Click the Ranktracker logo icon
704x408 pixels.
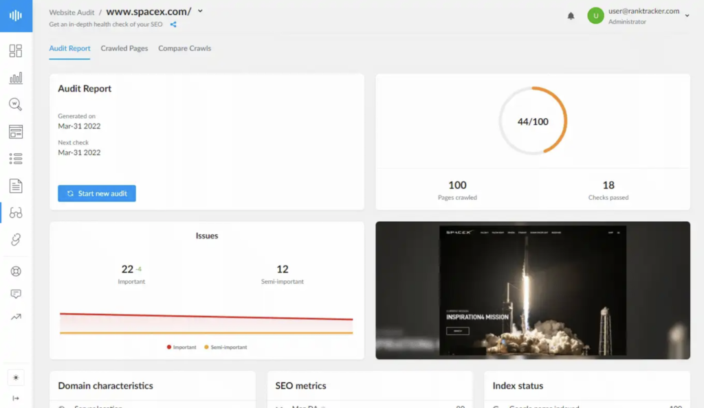pyautogui.click(x=16, y=16)
